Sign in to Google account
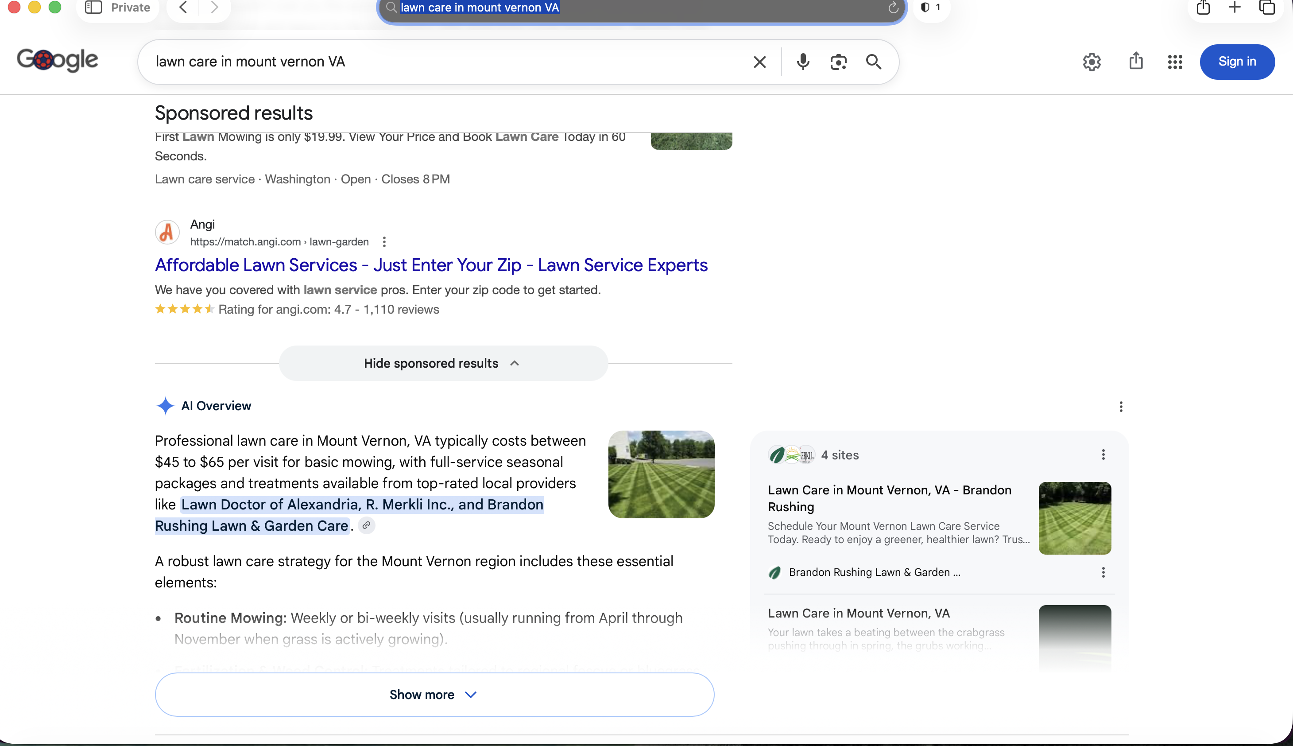The width and height of the screenshot is (1293, 746). [1237, 62]
